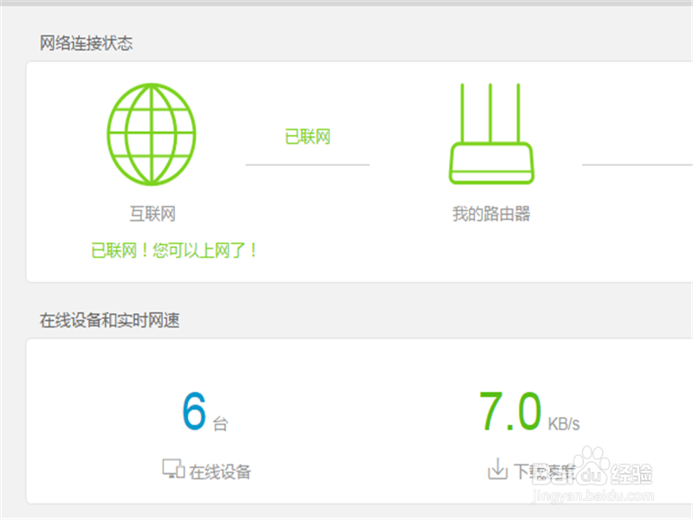The height and width of the screenshot is (520, 693).
Task: Click the 在线设备和实时网速 section heading
Action: click(110, 321)
